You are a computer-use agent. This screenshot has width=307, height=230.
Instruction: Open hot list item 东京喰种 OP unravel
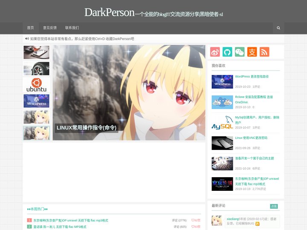pos(71,221)
